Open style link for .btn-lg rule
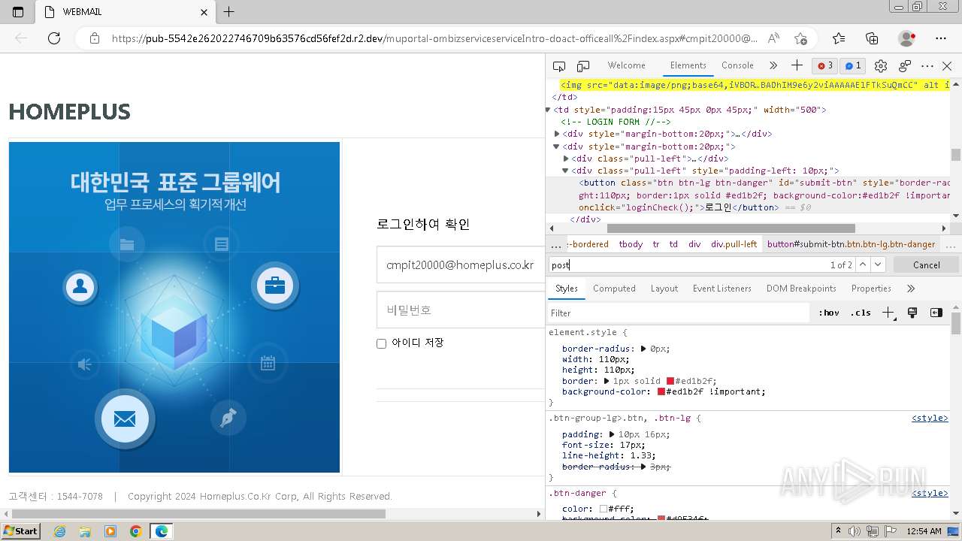 [x=930, y=418]
